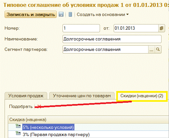This screenshot has width=169, height=138.
Task: Select the Скидки (наценки) (2) tab
Action: [142, 96]
